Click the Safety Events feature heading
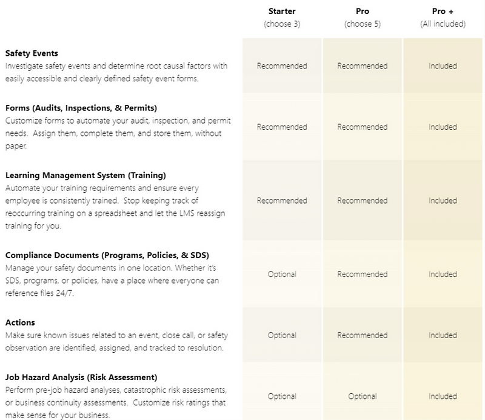Viewport: 485px width, 420px height. coord(32,53)
